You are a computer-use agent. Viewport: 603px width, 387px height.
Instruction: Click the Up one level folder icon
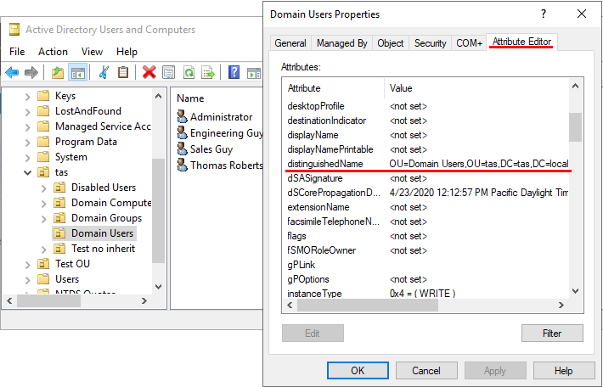tap(58, 73)
